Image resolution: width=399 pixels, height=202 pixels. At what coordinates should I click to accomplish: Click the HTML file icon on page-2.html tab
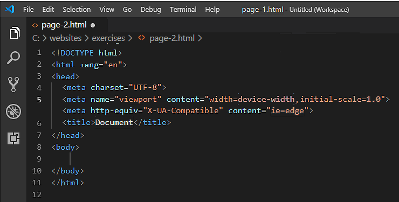(x=35, y=25)
